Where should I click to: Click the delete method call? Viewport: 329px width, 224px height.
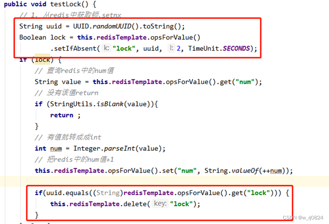point(135,204)
